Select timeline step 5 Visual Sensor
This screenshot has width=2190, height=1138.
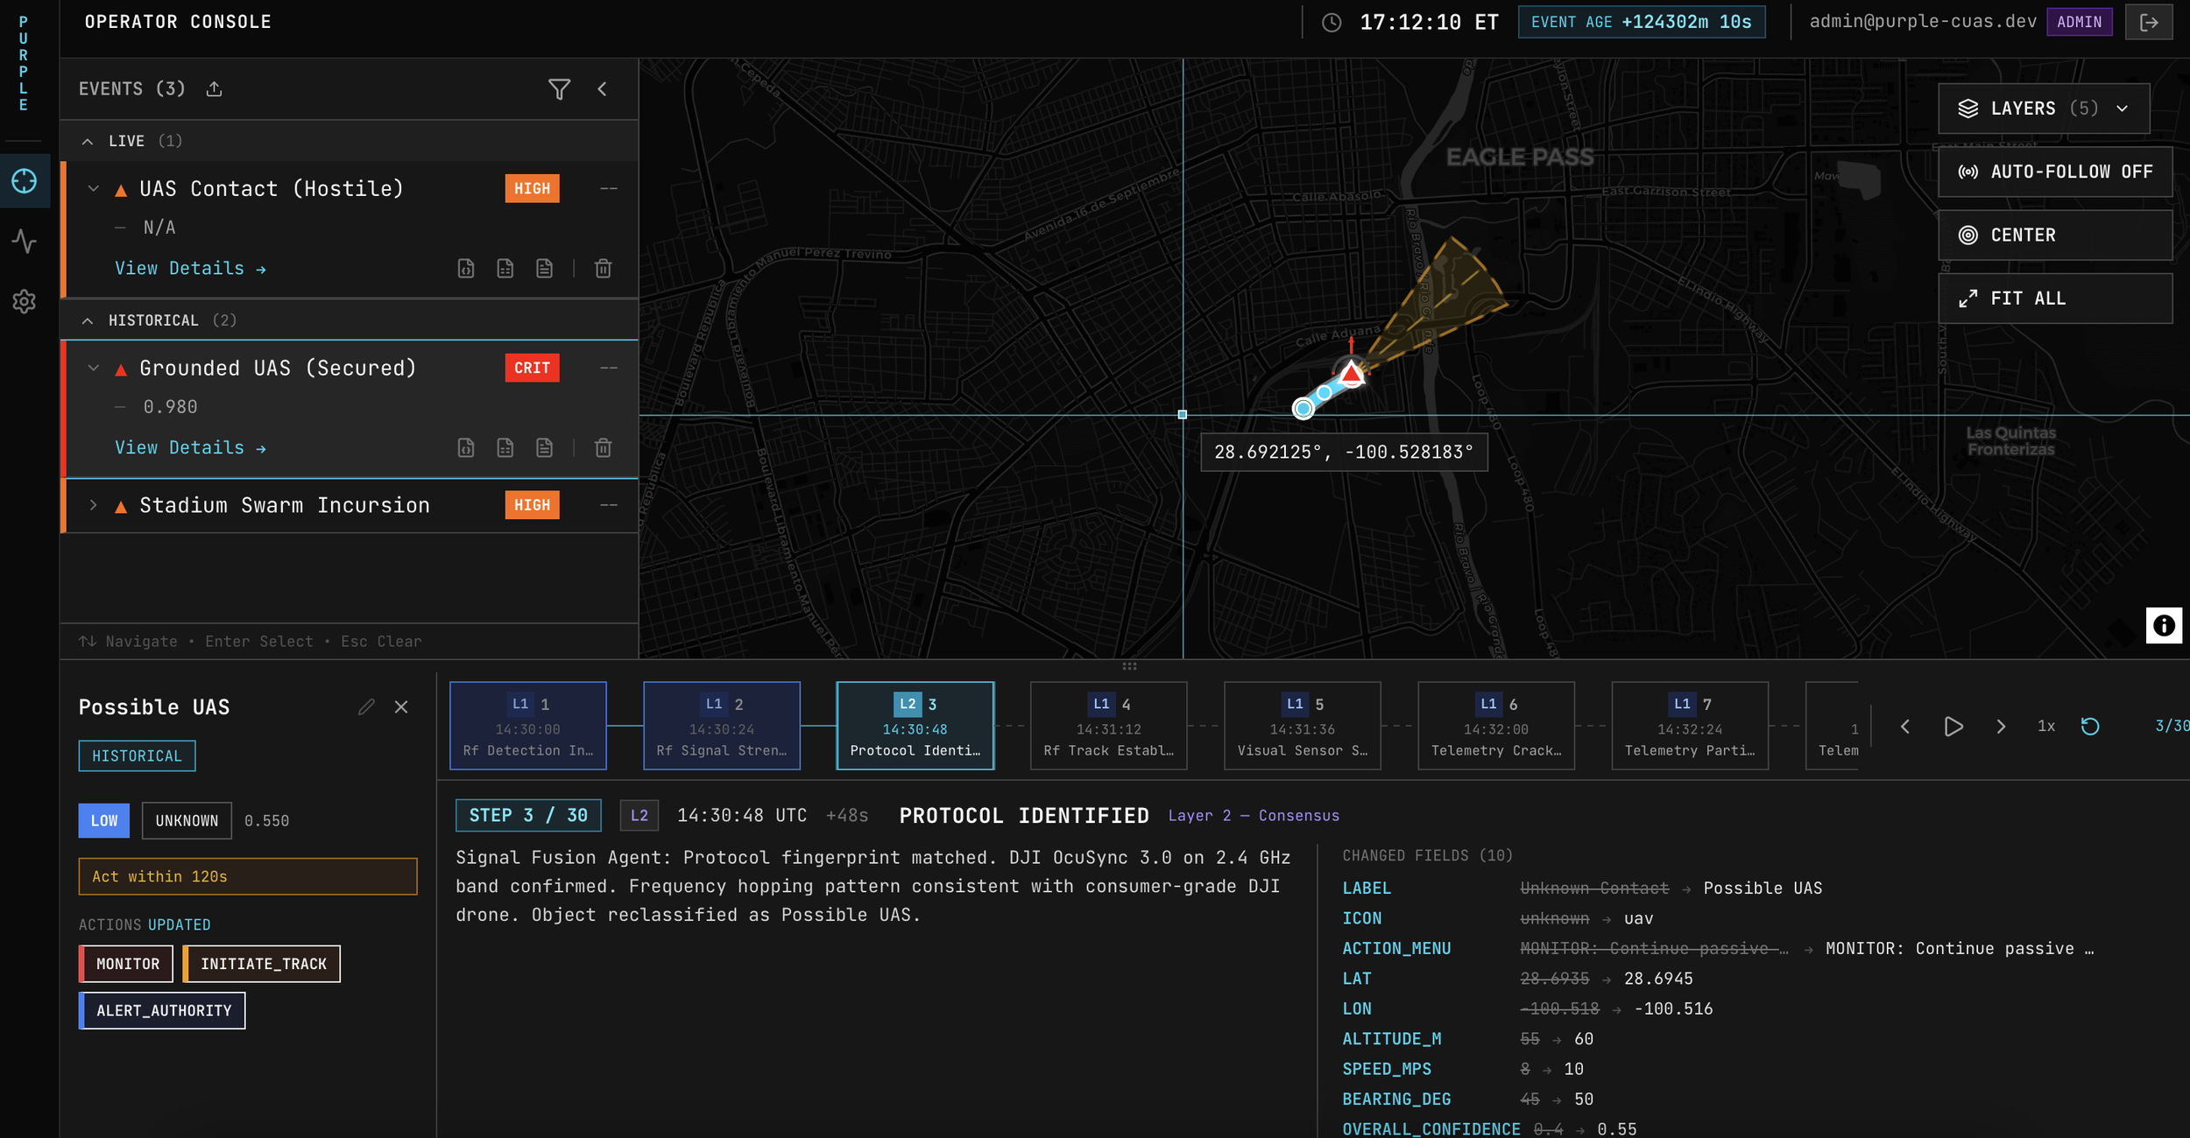1303,726
